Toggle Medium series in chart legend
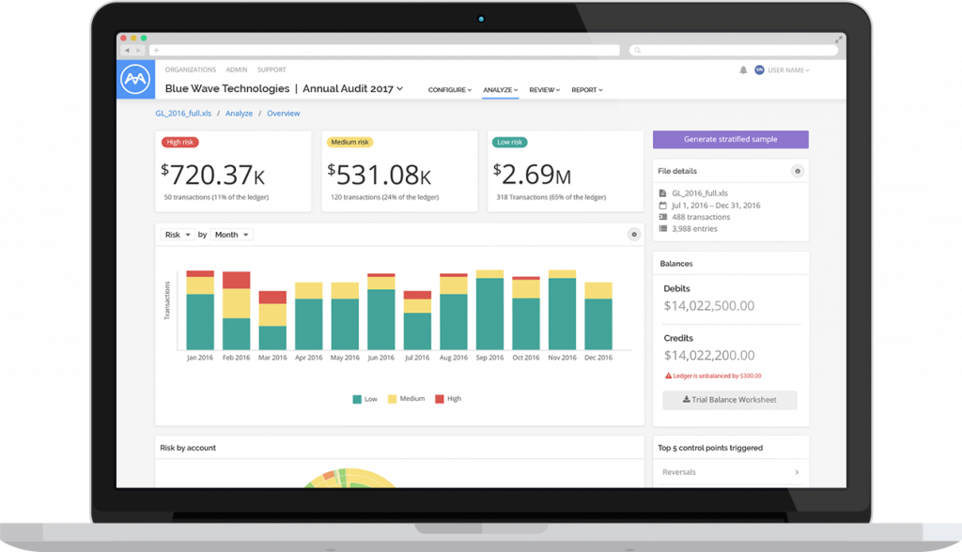This screenshot has width=962, height=552. 406,399
